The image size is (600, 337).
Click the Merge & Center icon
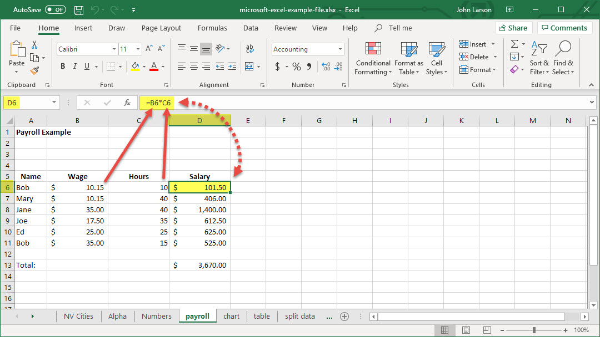coord(249,67)
